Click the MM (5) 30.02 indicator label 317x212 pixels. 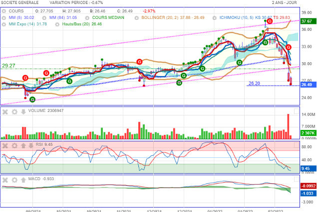21,17
